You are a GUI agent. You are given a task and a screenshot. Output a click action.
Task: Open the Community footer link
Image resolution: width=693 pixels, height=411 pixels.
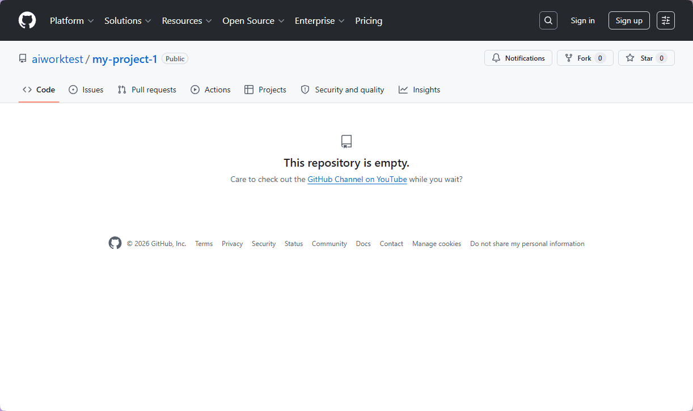pos(329,244)
